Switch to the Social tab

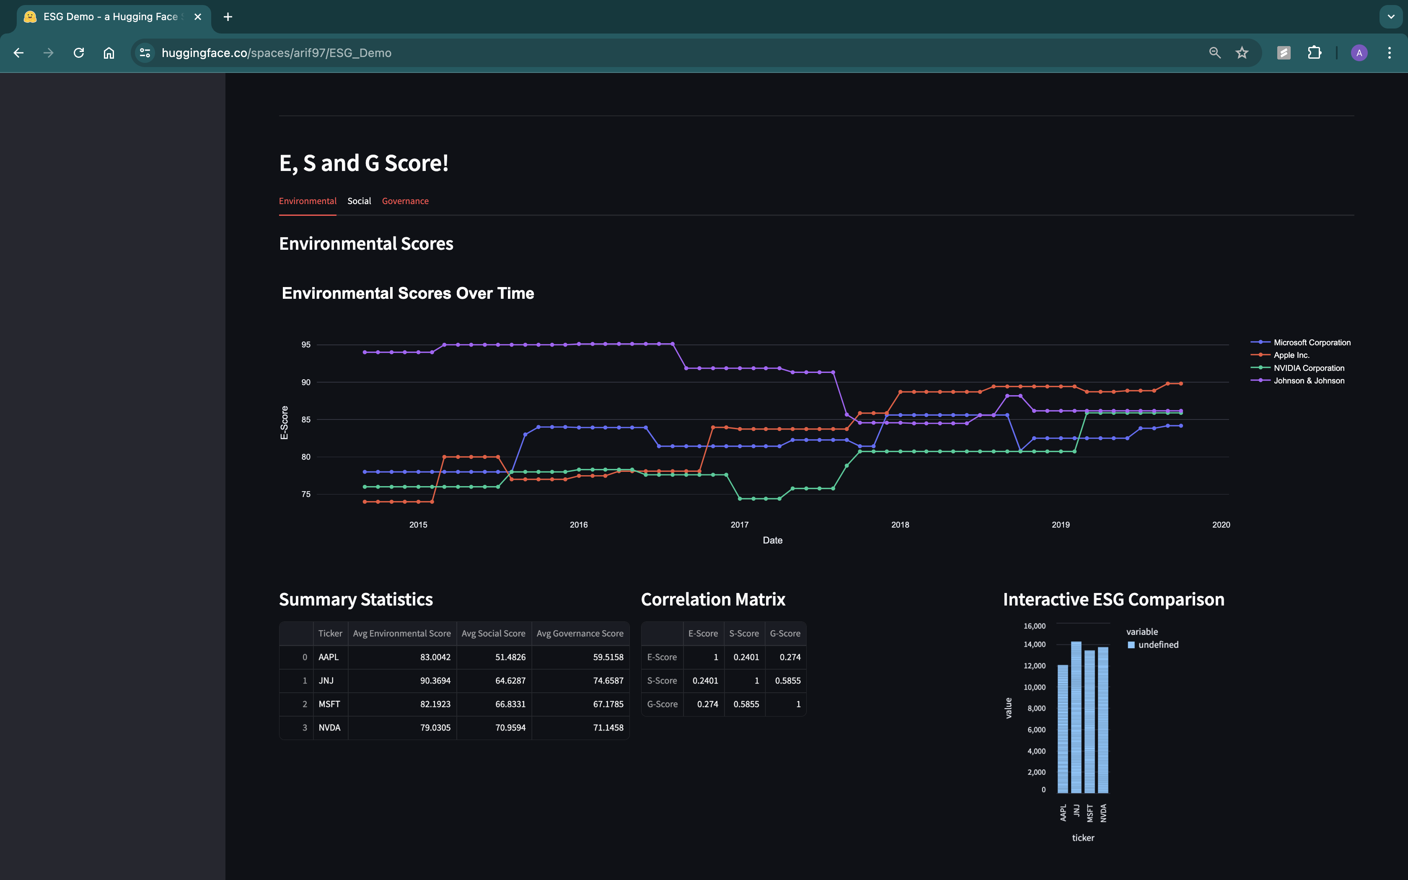coord(359,201)
